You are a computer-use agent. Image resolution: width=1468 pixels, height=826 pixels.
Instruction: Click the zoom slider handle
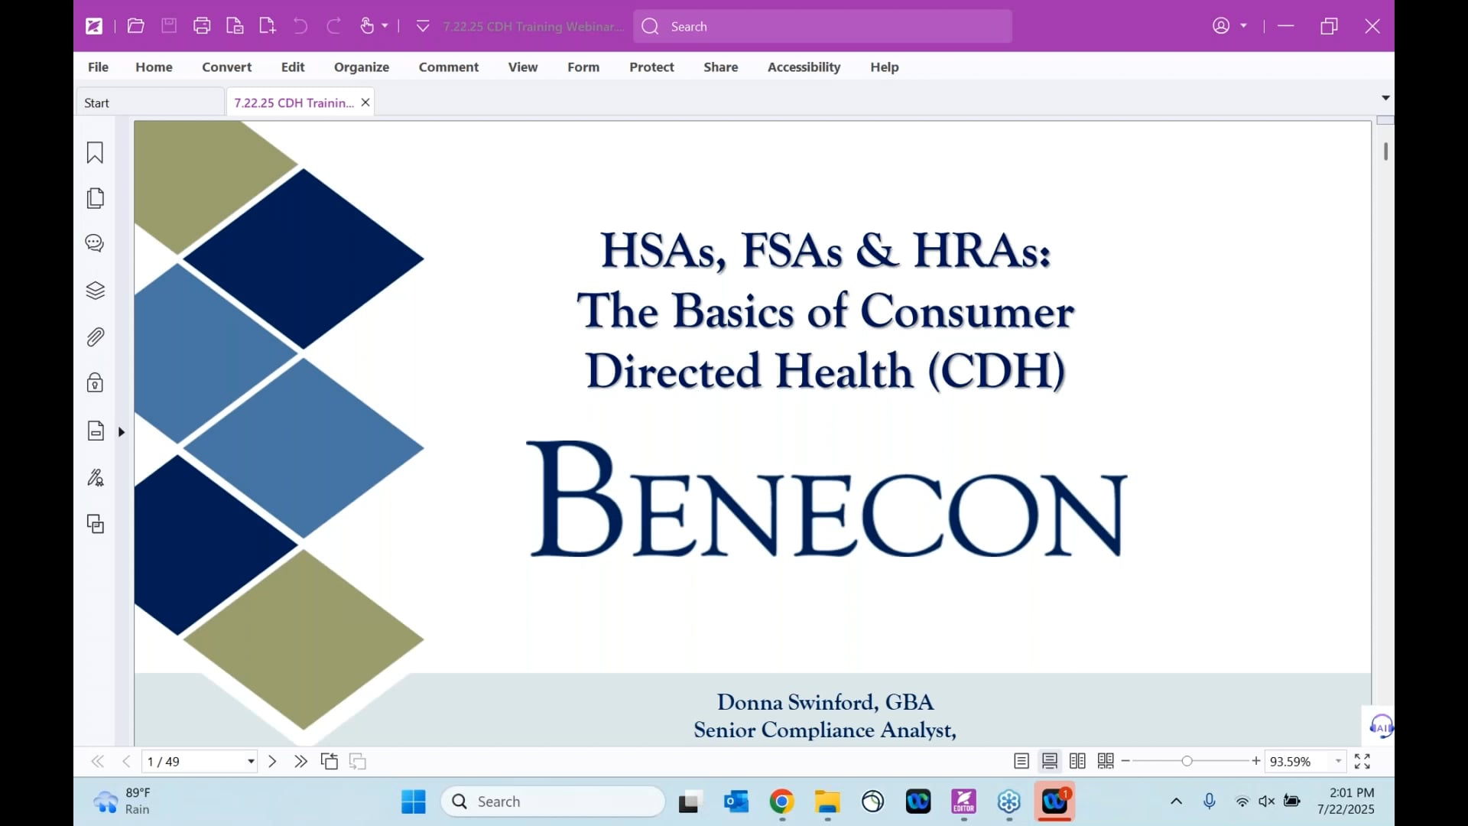click(x=1187, y=761)
